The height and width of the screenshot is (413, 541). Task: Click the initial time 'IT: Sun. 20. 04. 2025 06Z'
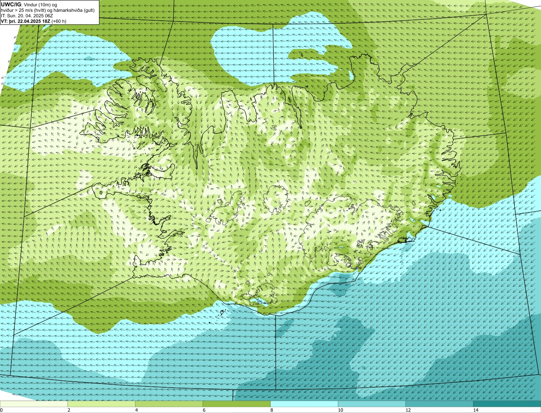[x=27, y=16]
